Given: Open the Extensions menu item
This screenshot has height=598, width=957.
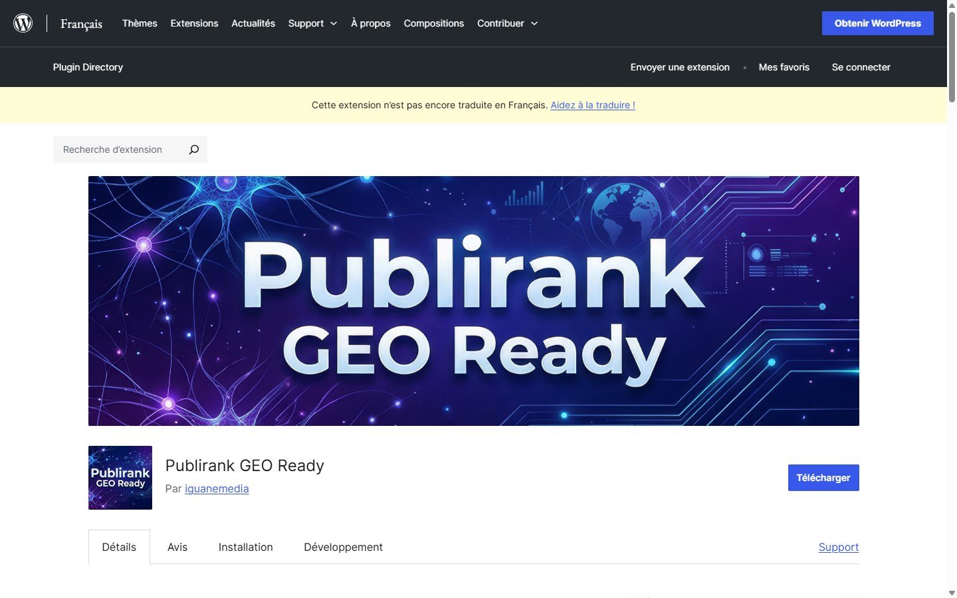Looking at the screenshot, I should pos(194,23).
